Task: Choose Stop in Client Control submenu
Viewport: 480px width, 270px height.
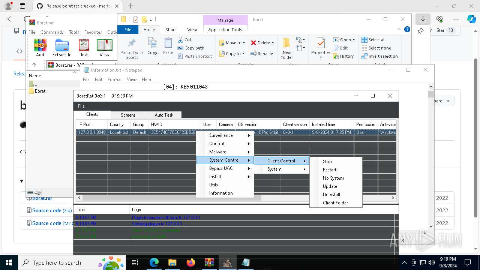Action: coord(336,162)
